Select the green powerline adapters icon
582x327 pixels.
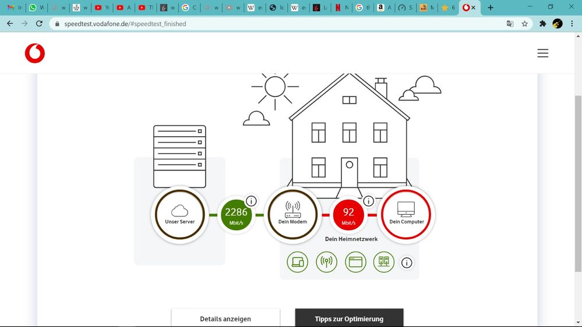(384, 262)
